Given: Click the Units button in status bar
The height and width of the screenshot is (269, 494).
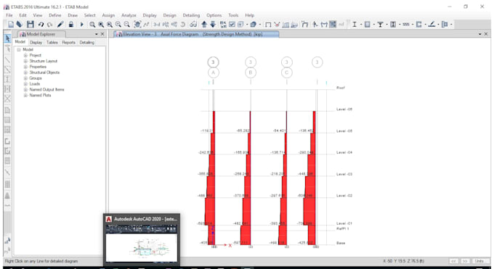Looking at the screenshot, I should click(479, 261).
